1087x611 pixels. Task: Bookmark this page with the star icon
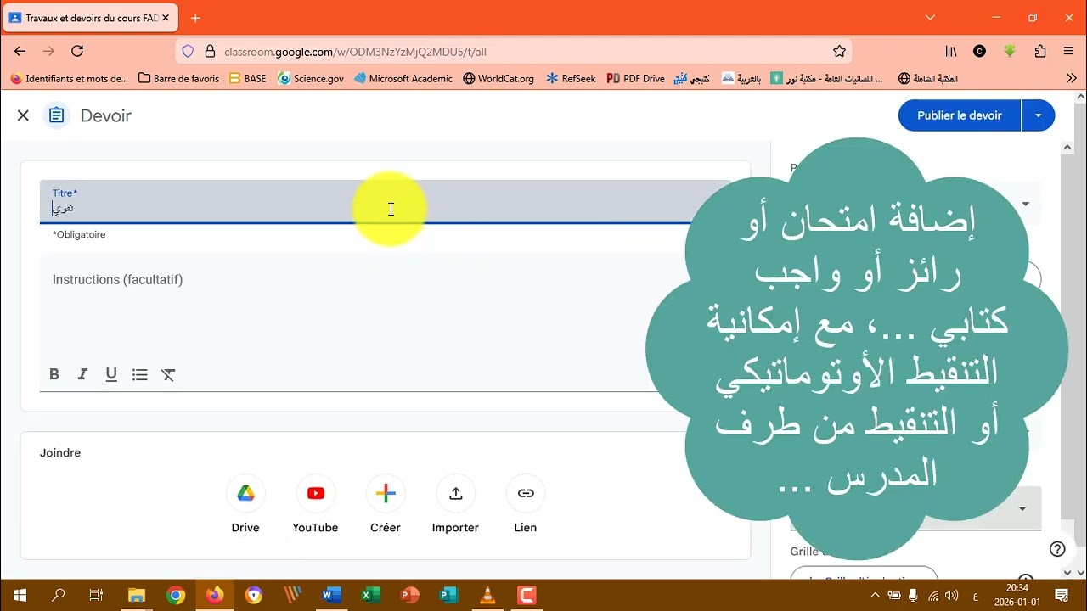[839, 51]
